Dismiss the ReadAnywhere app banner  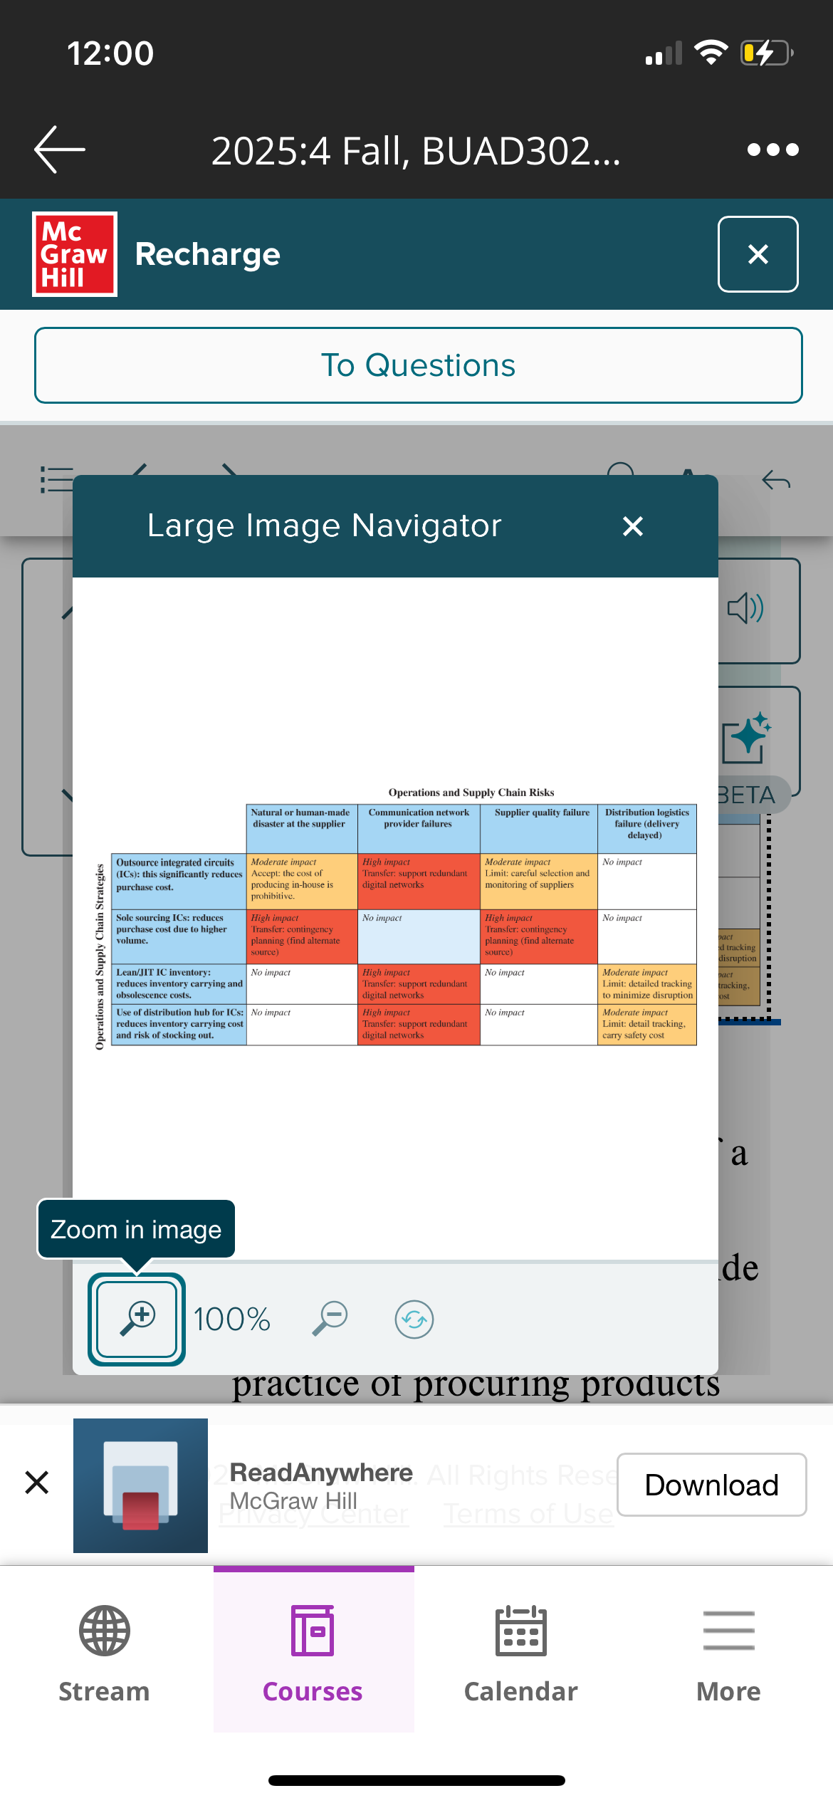[x=37, y=1483]
